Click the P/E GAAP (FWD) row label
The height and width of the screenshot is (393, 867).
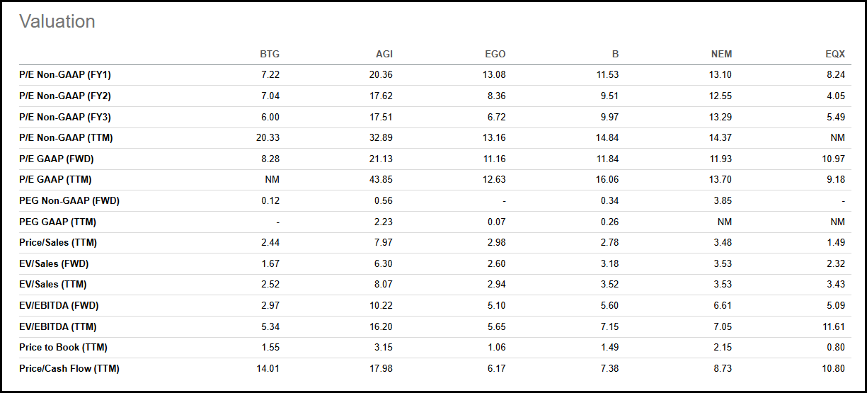pos(58,159)
